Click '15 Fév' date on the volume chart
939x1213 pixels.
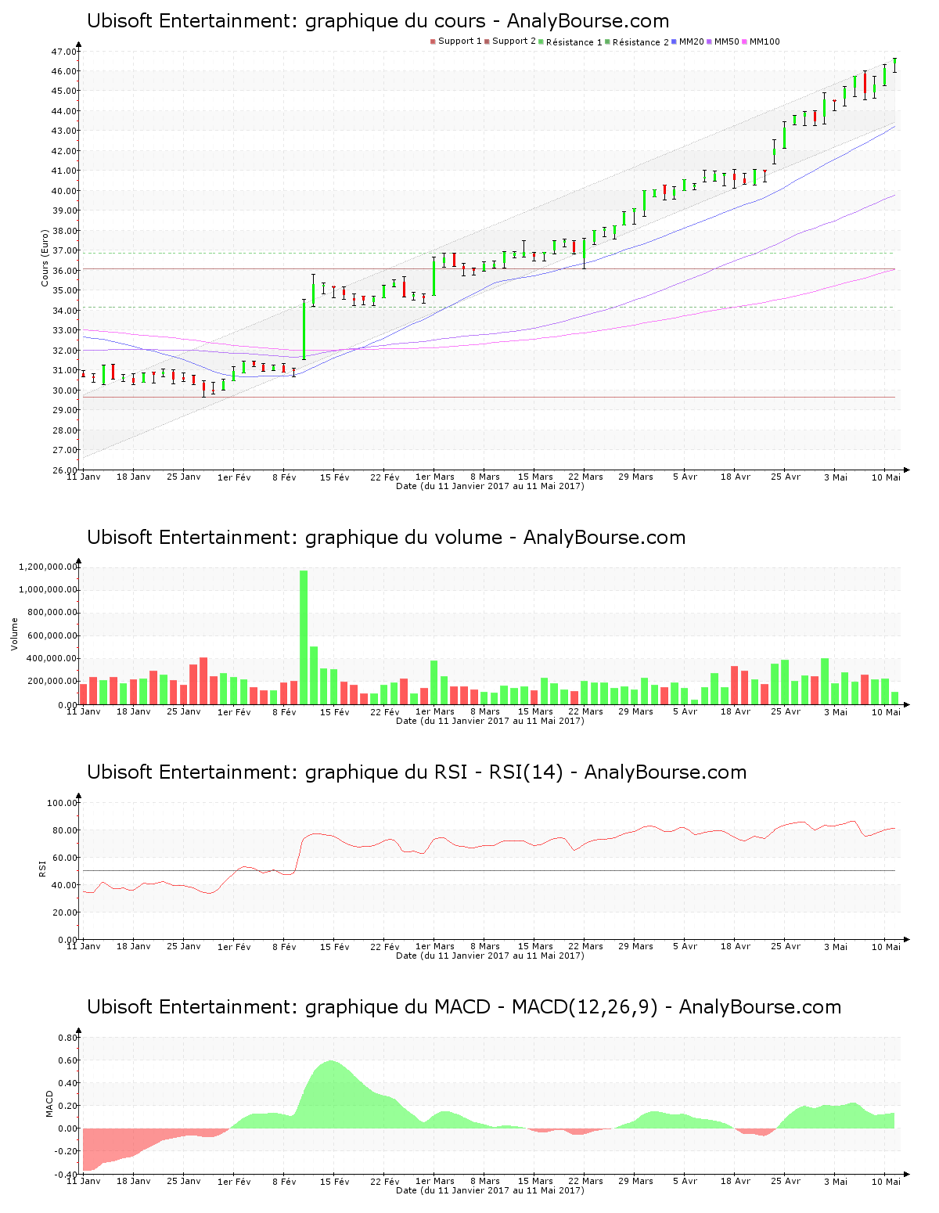point(335,711)
